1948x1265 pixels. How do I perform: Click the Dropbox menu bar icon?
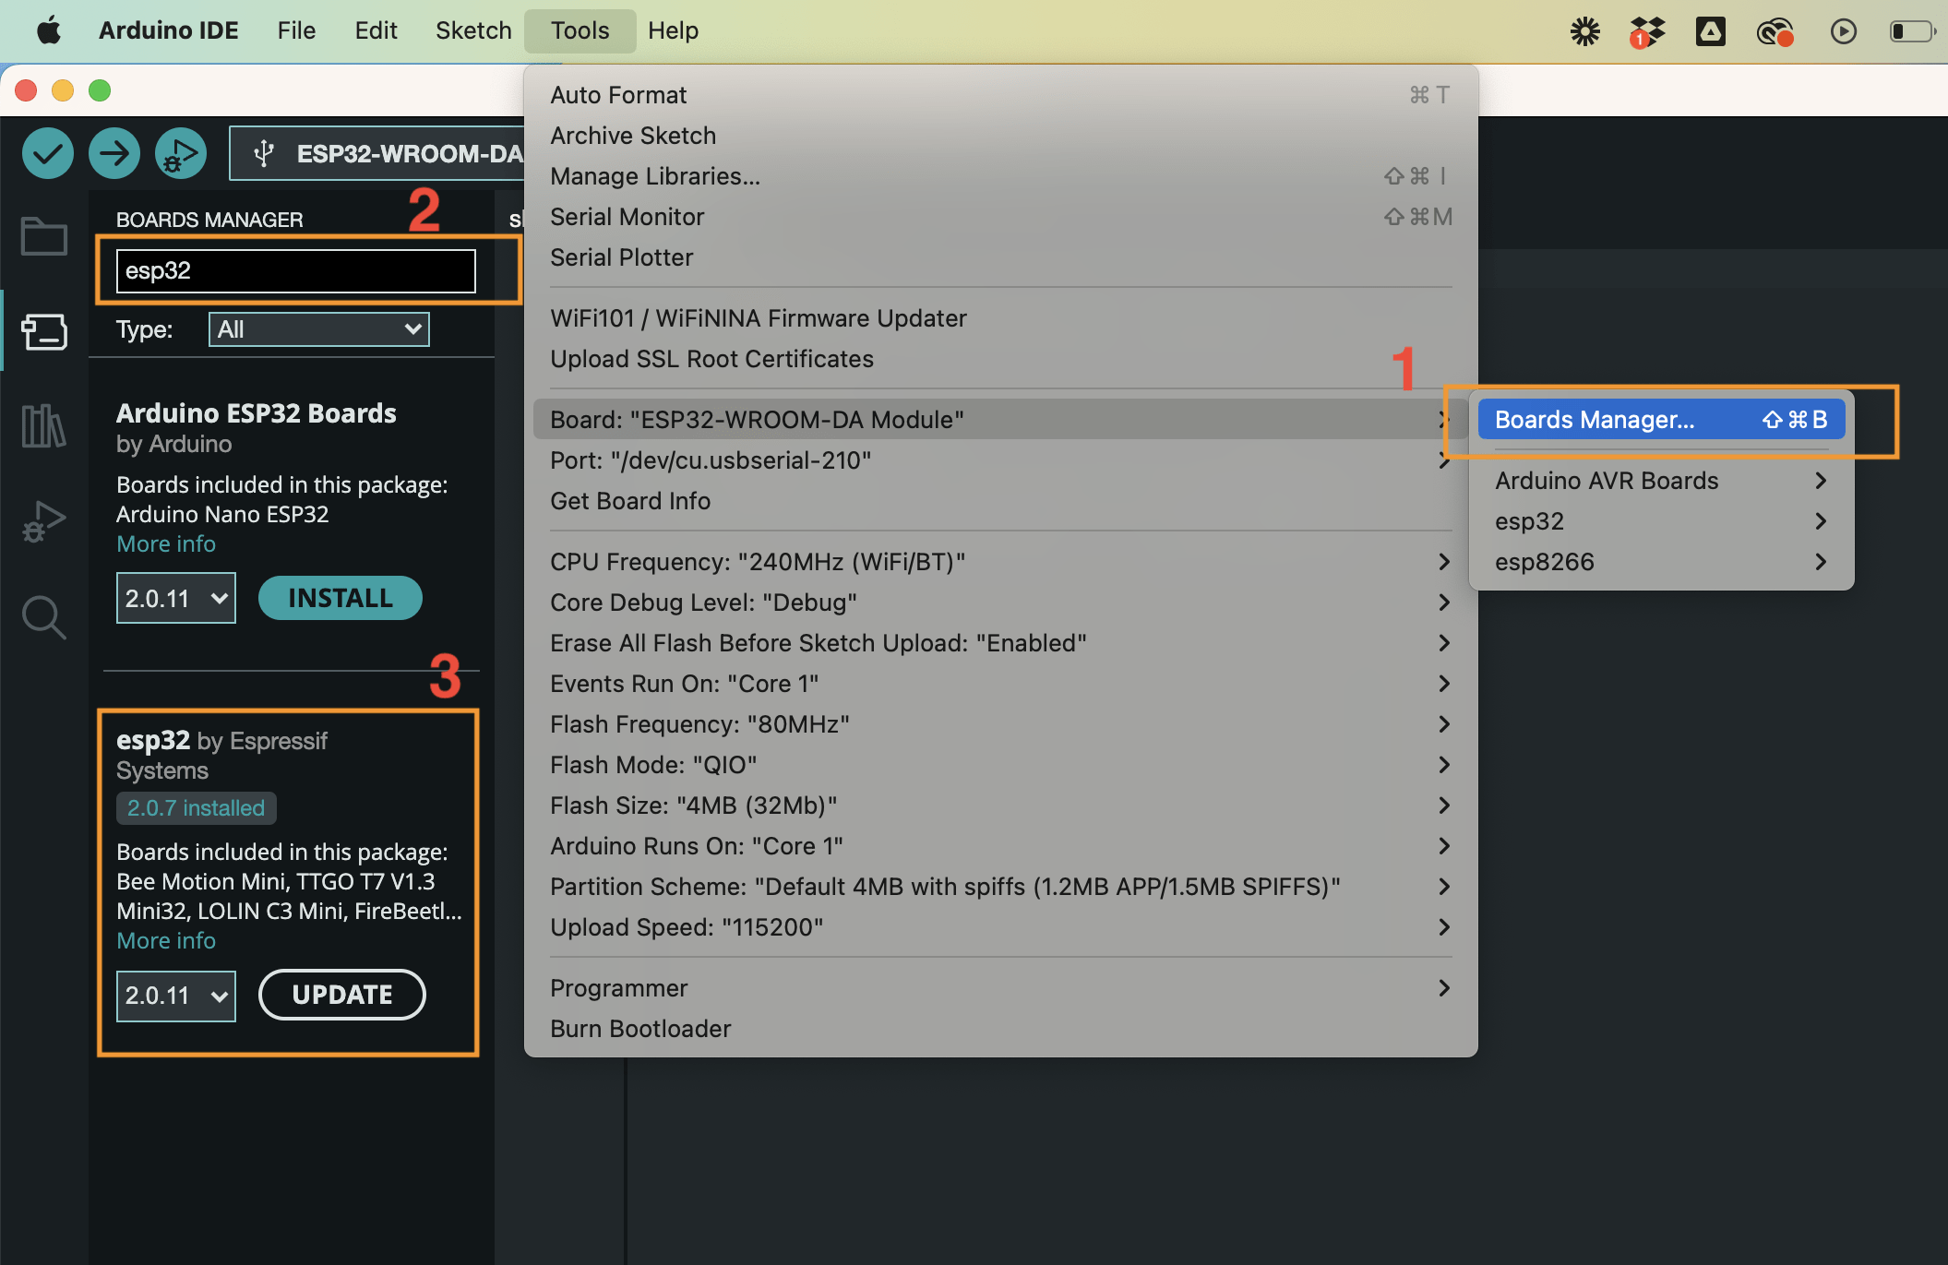(x=1647, y=32)
